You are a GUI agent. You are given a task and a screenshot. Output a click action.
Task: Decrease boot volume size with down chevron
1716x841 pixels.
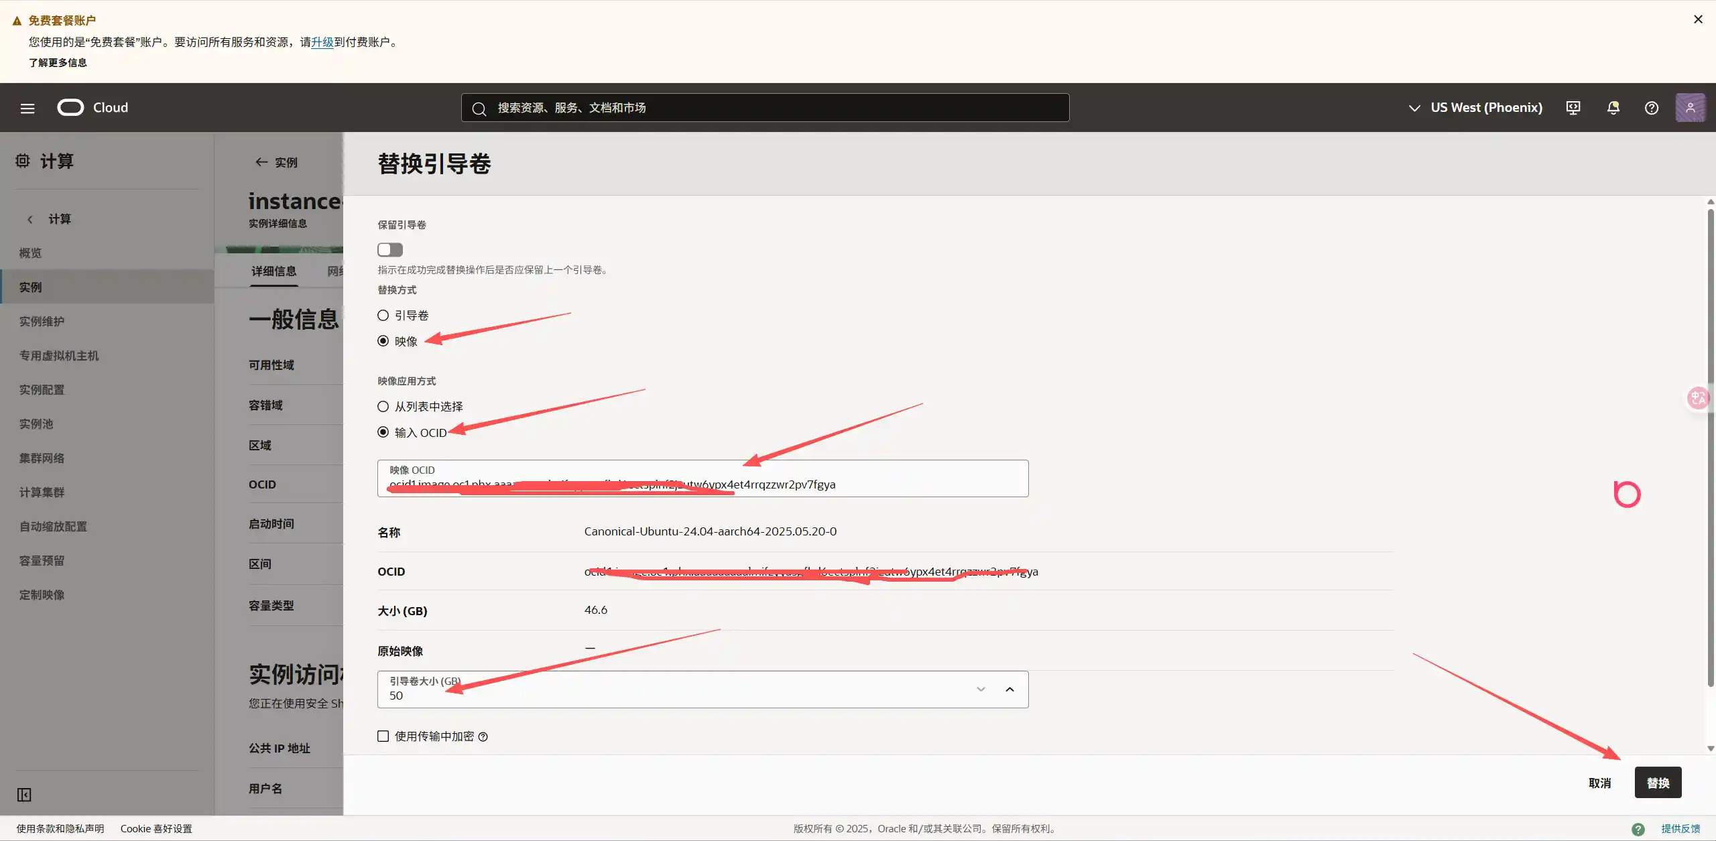[981, 690]
